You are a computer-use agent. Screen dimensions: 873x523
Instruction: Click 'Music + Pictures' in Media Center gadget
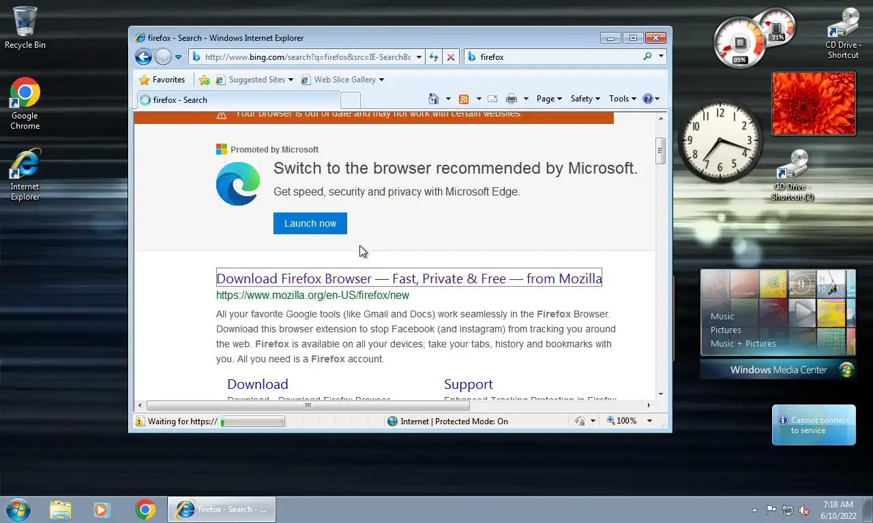[x=743, y=343]
